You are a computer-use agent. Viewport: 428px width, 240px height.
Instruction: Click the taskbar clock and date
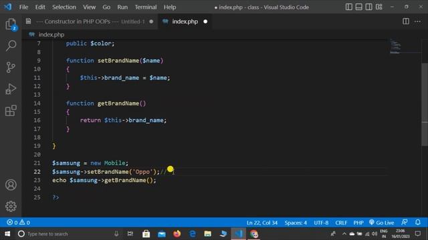coord(401,234)
